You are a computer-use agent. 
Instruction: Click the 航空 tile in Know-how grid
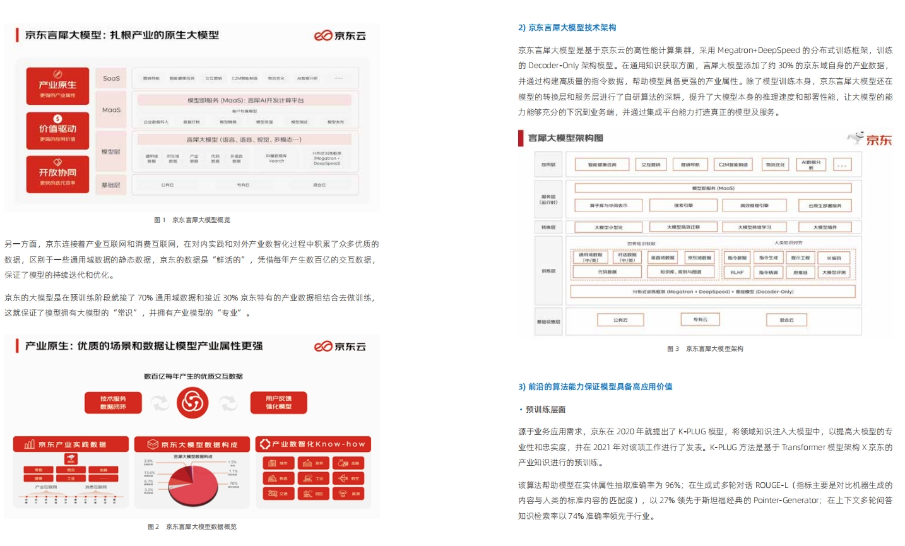[350, 478]
